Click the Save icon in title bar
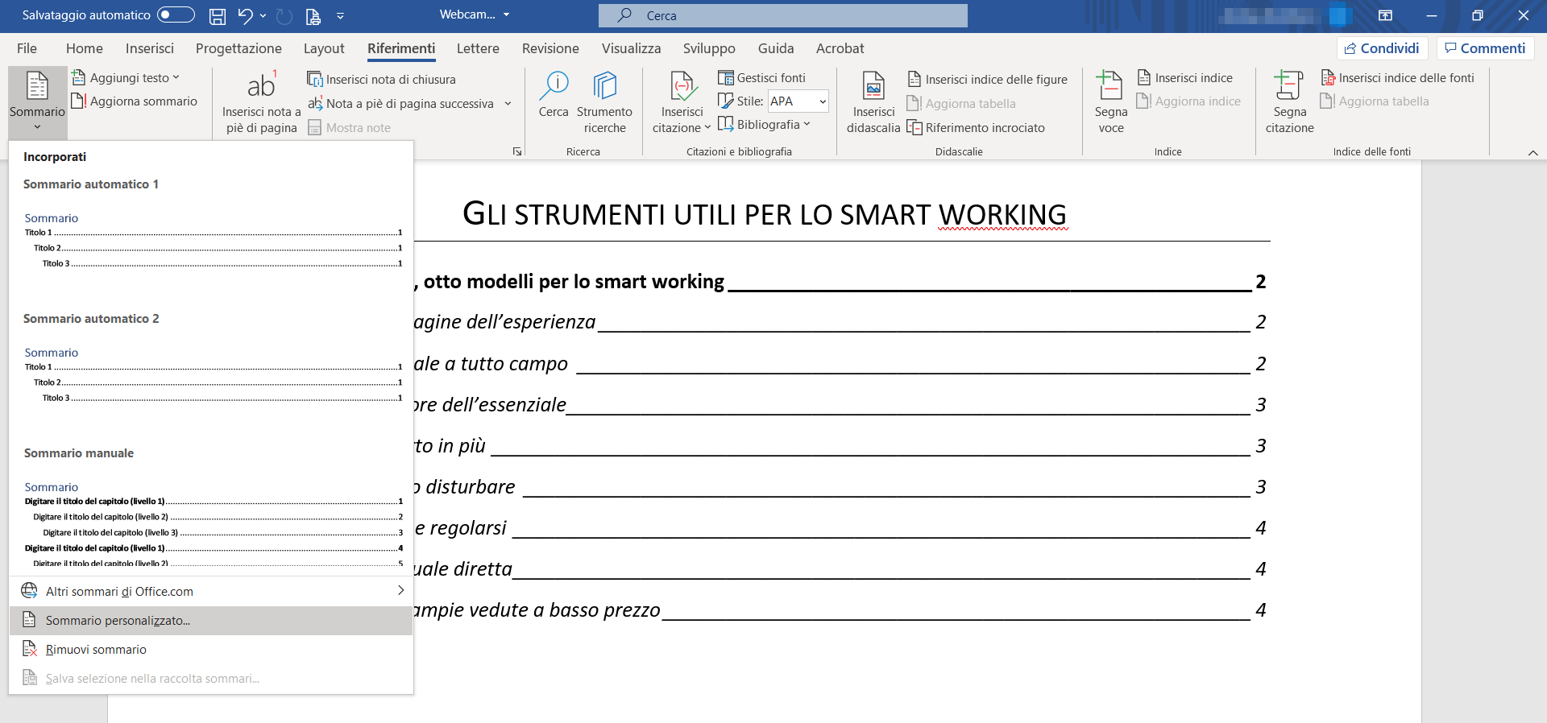 coord(217,15)
